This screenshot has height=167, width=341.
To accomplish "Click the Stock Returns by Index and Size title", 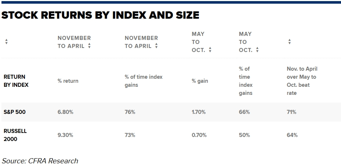I will [x=100, y=15].
